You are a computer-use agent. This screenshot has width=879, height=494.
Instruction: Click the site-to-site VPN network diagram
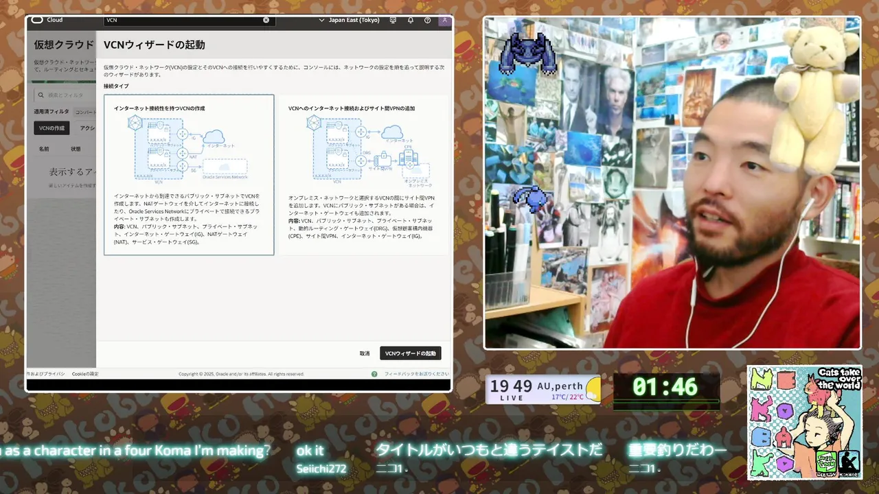pos(369,151)
